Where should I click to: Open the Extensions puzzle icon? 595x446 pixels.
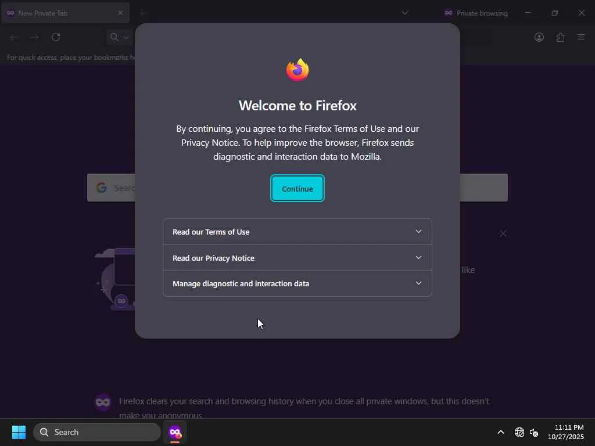(560, 37)
